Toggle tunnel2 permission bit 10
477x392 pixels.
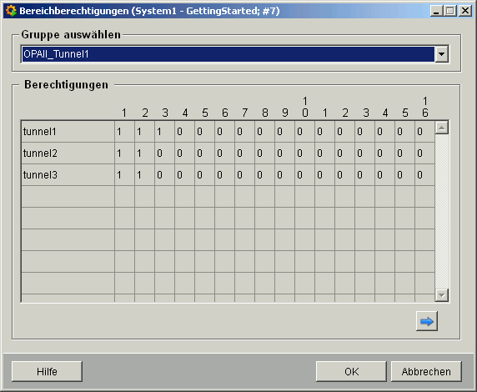tap(304, 153)
